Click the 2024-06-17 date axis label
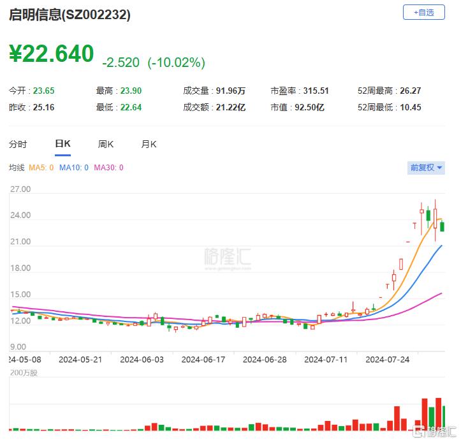 [203, 360]
